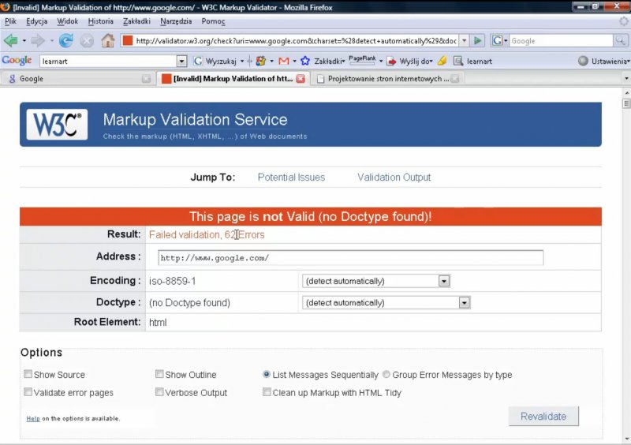Viewport: 631px width, 445px height.
Task: Select Group Error Messages by type
Action: coord(386,375)
